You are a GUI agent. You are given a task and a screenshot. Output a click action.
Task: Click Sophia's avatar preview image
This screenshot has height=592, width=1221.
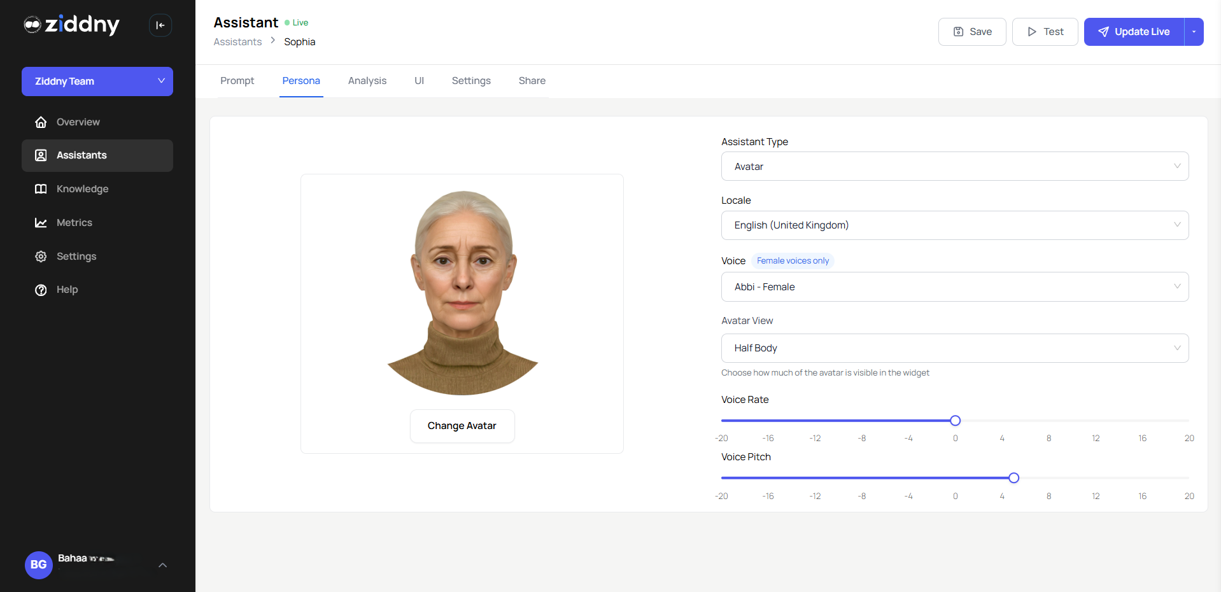coord(462,292)
